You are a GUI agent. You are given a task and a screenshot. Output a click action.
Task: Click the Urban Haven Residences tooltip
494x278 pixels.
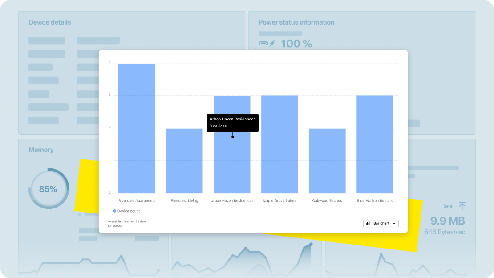pos(232,123)
